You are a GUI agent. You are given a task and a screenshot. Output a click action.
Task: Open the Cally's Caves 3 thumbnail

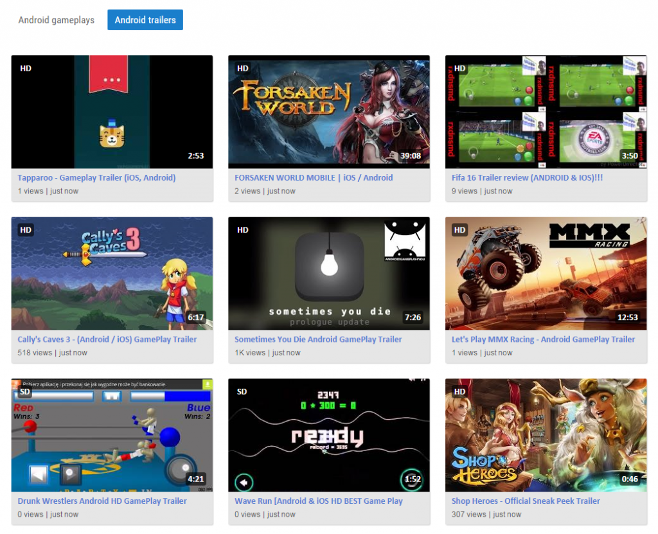112,273
